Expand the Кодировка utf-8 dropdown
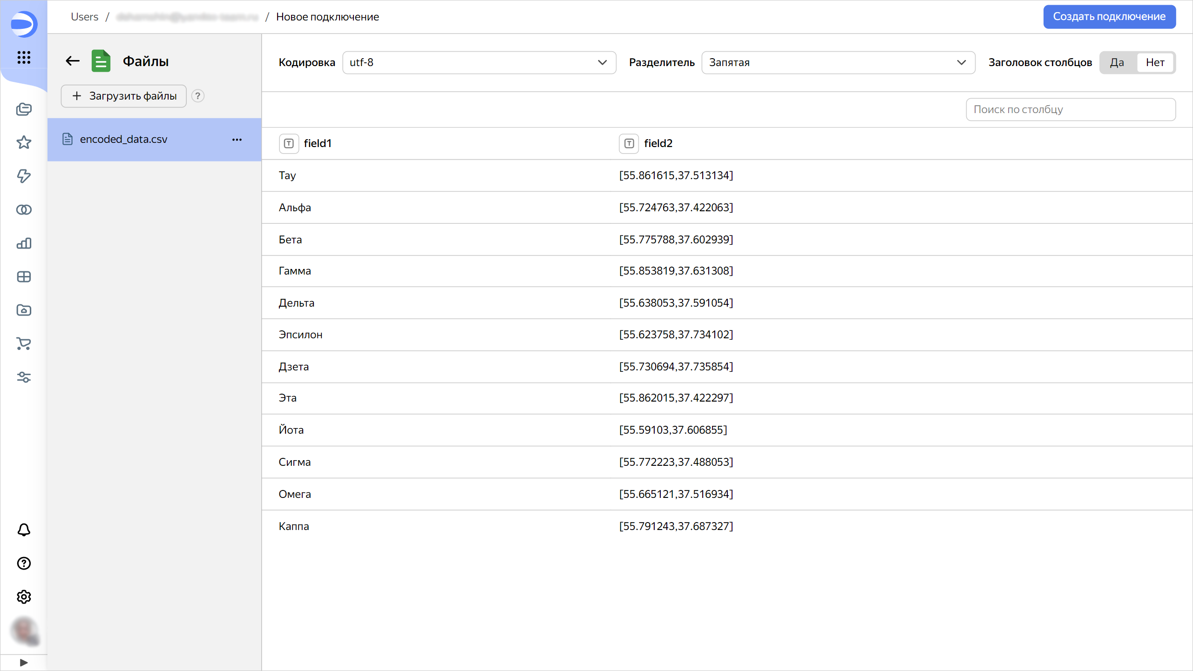Image resolution: width=1193 pixels, height=671 pixels. coord(479,62)
